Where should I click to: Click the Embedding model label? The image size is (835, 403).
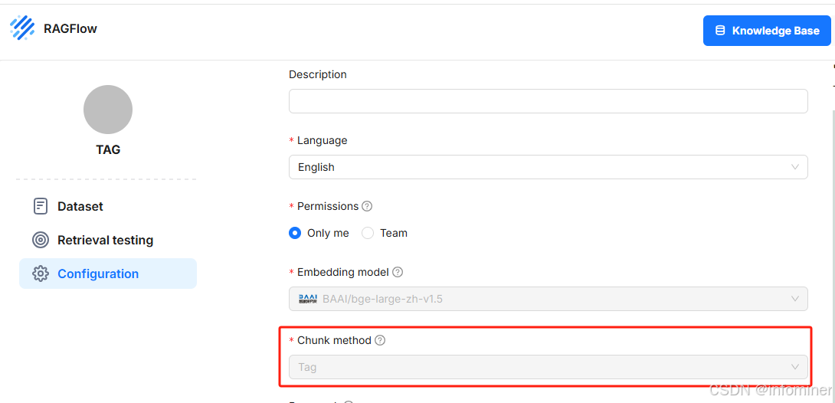point(343,272)
